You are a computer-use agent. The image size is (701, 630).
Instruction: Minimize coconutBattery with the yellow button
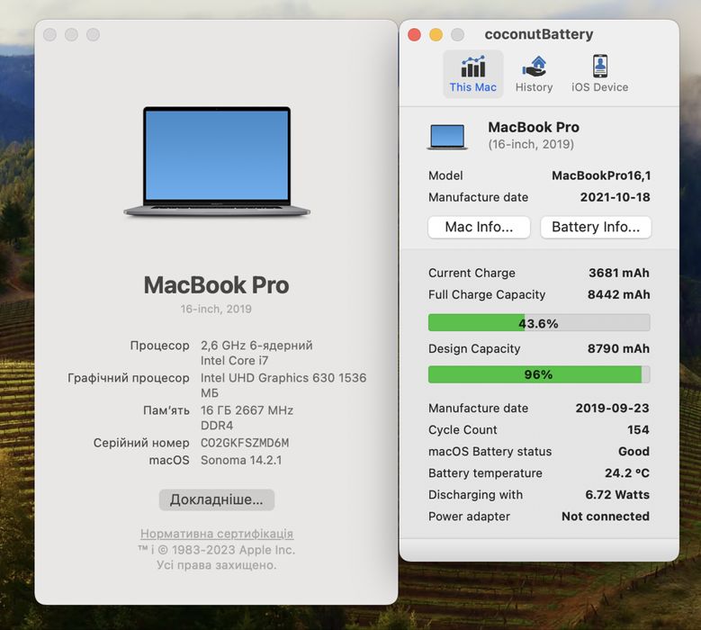[436, 34]
